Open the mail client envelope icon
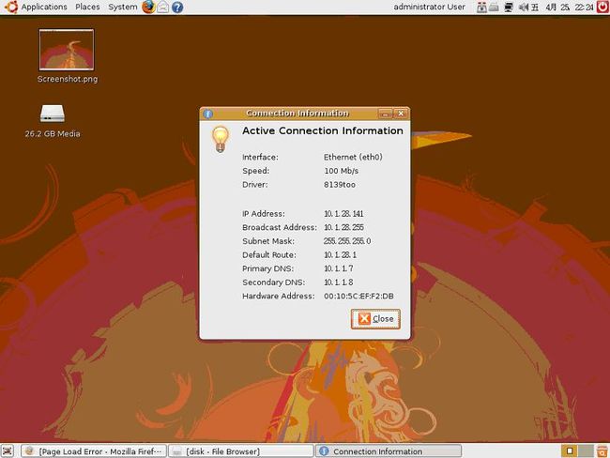This screenshot has width=610, height=458. (x=163, y=7)
